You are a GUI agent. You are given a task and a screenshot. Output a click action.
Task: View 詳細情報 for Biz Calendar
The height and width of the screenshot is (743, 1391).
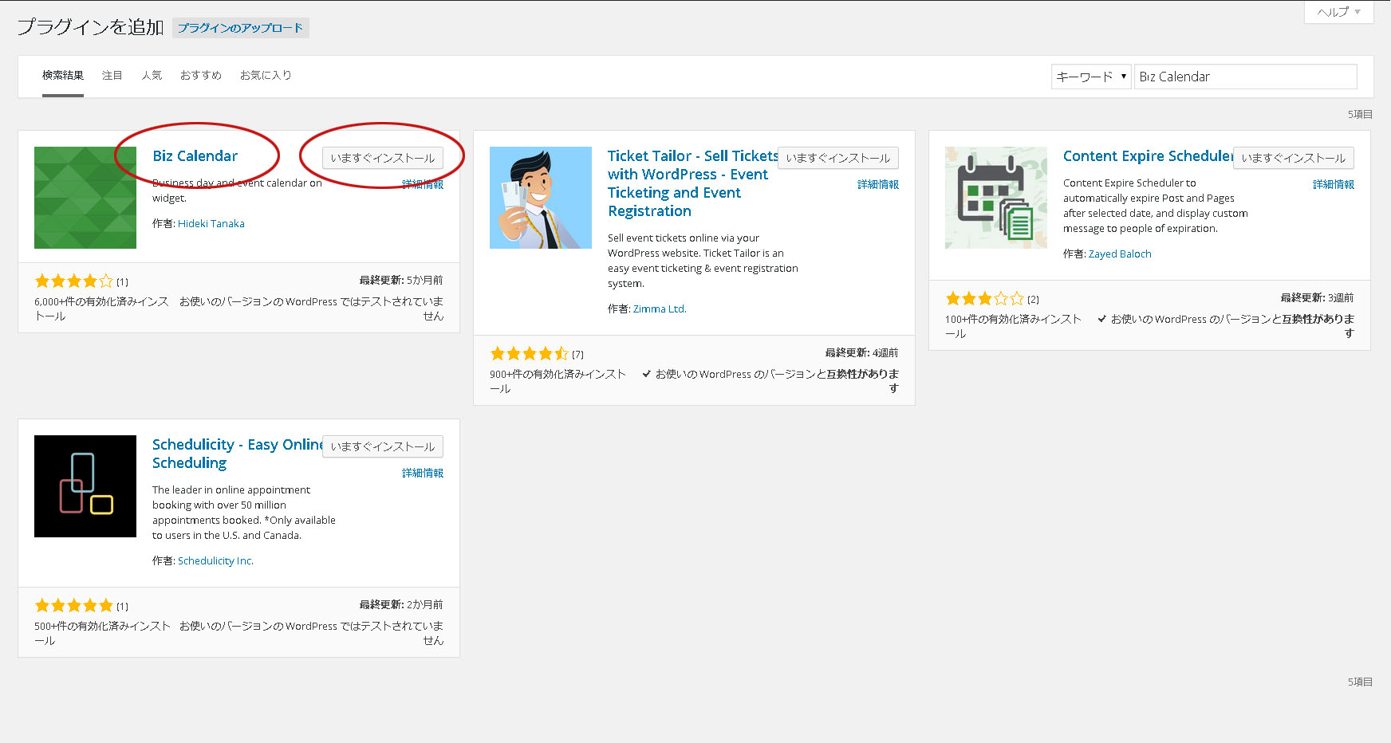[423, 184]
